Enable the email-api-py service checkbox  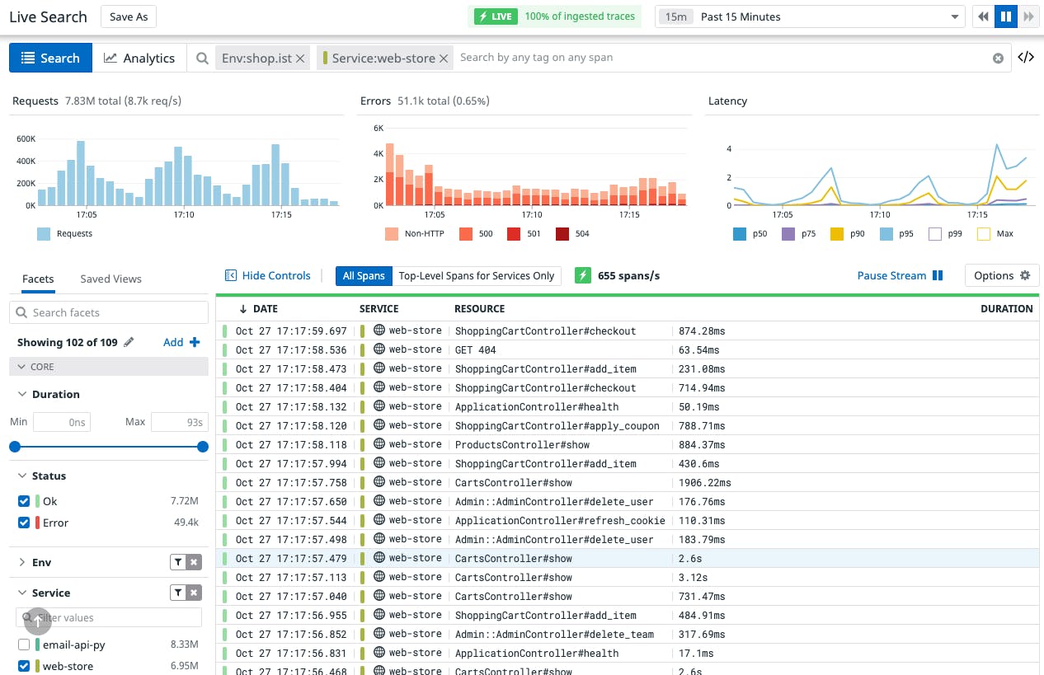[24, 645]
